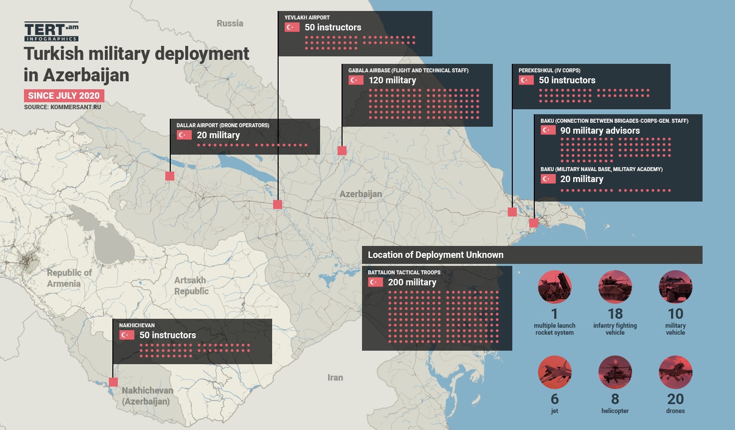Click the Yevlakh Airport red map marker
The height and width of the screenshot is (430, 735).
click(x=278, y=205)
